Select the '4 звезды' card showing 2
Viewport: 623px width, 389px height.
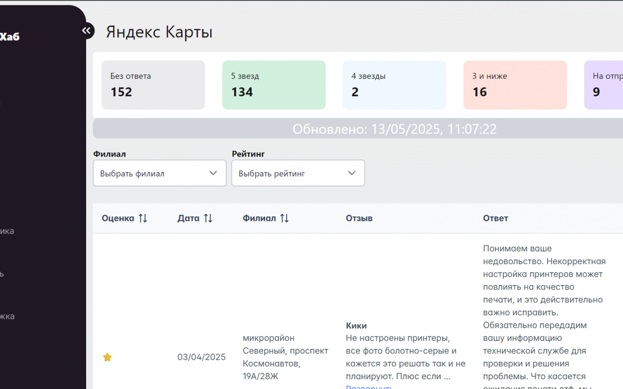tap(395, 85)
